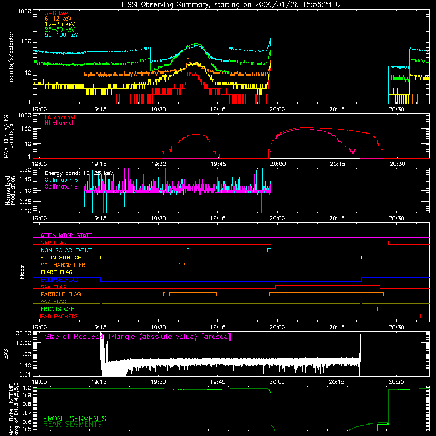Click the vertical 'Flags' axis label
Image resolution: width=436 pixels, height=436 pixels.
22,272
